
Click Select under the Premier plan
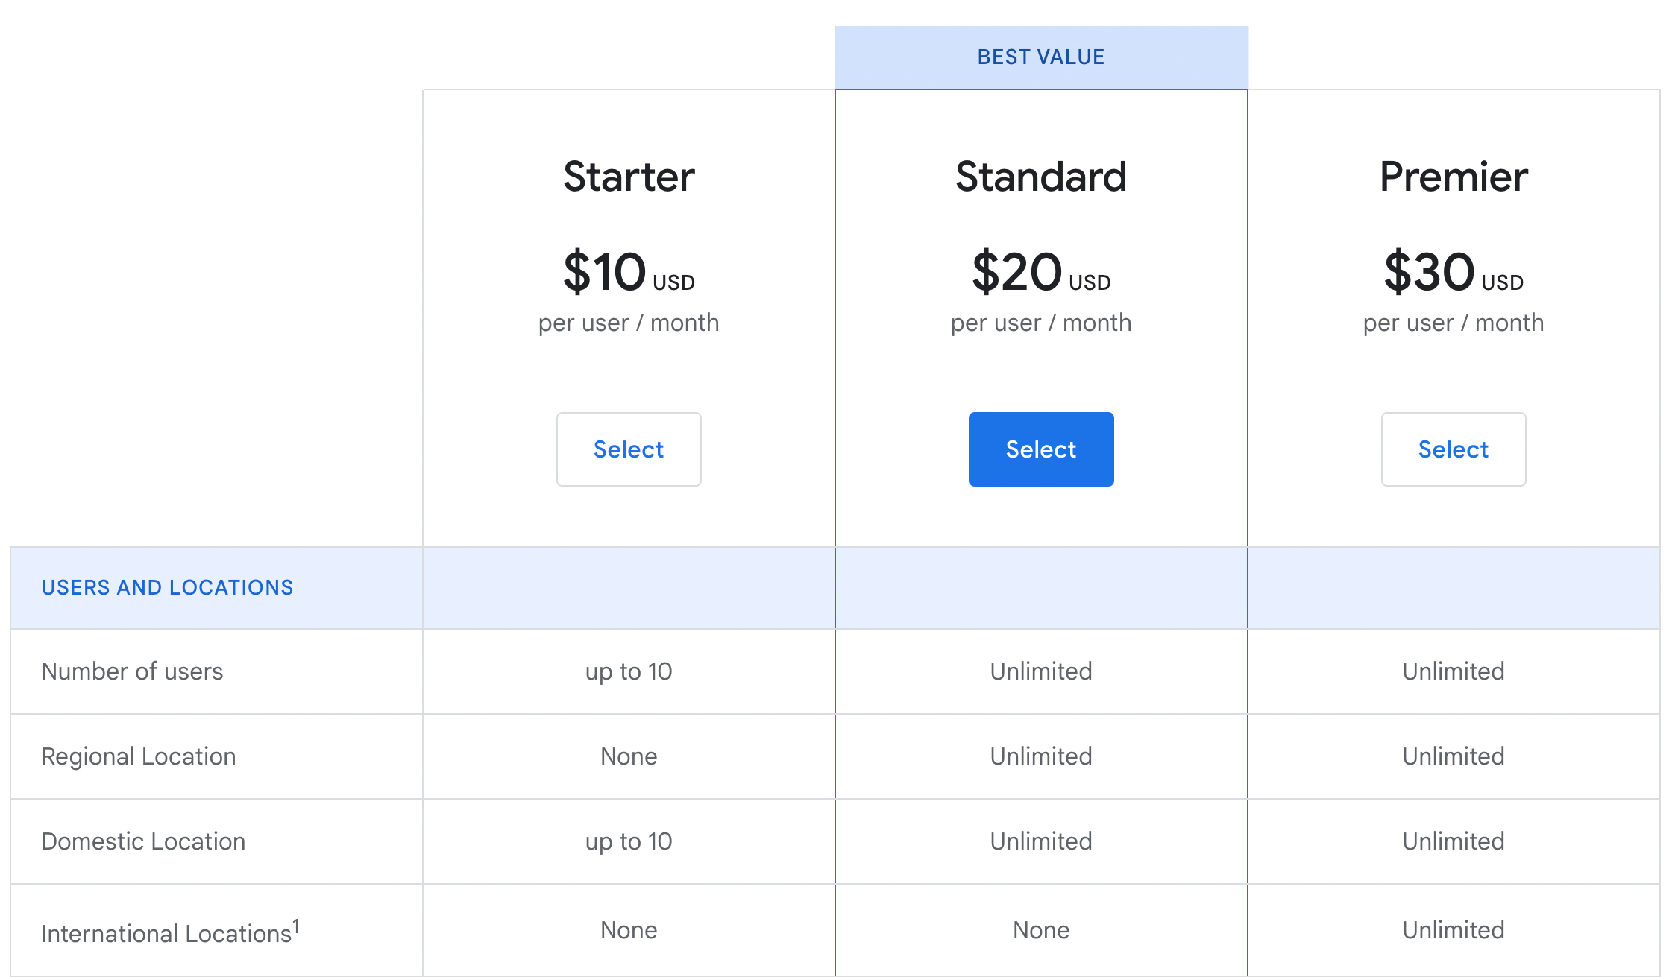tap(1454, 449)
